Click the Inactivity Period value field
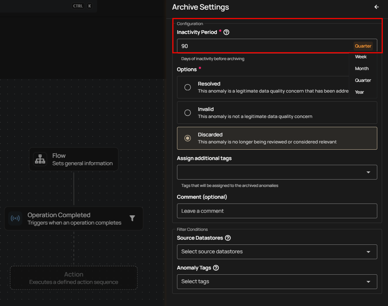 (x=264, y=46)
